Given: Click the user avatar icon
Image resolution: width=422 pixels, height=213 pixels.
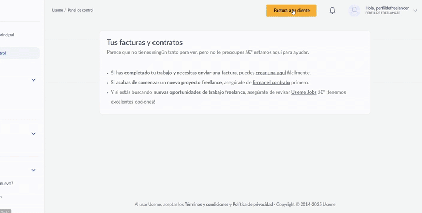Looking at the screenshot, I should tap(354, 11).
